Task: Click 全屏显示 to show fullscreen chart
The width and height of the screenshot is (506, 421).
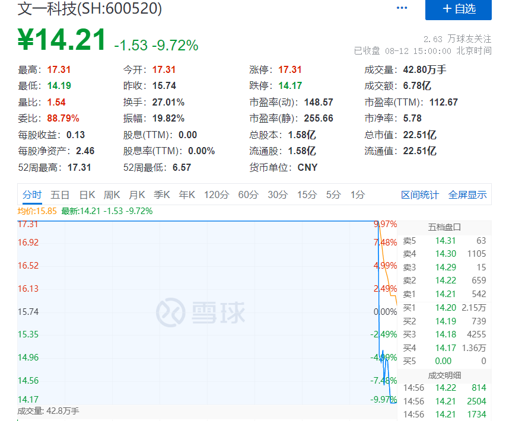Action: coord(467,194)
